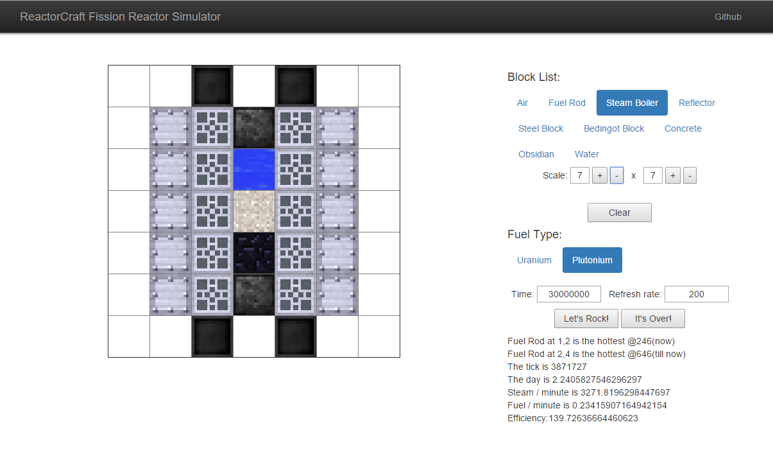The width and height of the screenshot is (773, 454).
Task: Select Concrete in the Block List
Action: (x=683, y=128)
